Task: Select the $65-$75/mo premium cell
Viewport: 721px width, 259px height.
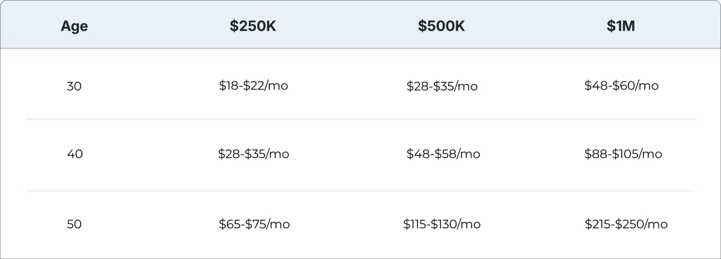Action: coord(254,224)
